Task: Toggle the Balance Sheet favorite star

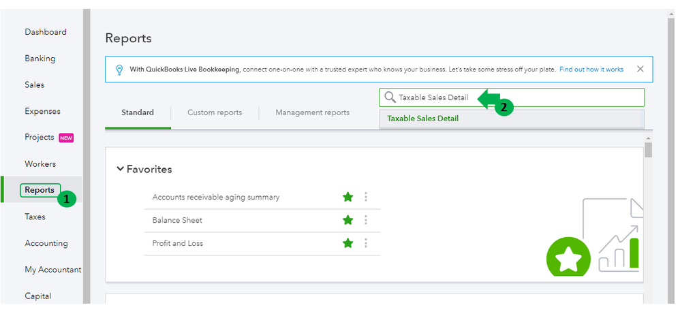Action: 348,220
